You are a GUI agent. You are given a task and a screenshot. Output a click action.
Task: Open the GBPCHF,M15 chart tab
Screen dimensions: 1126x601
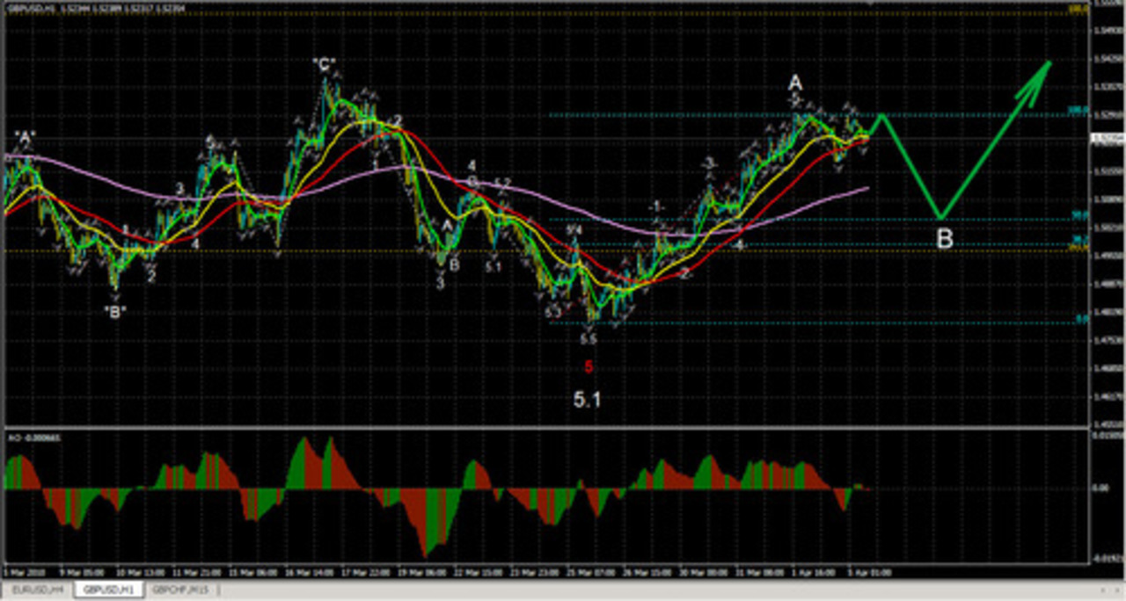(179, 590)
